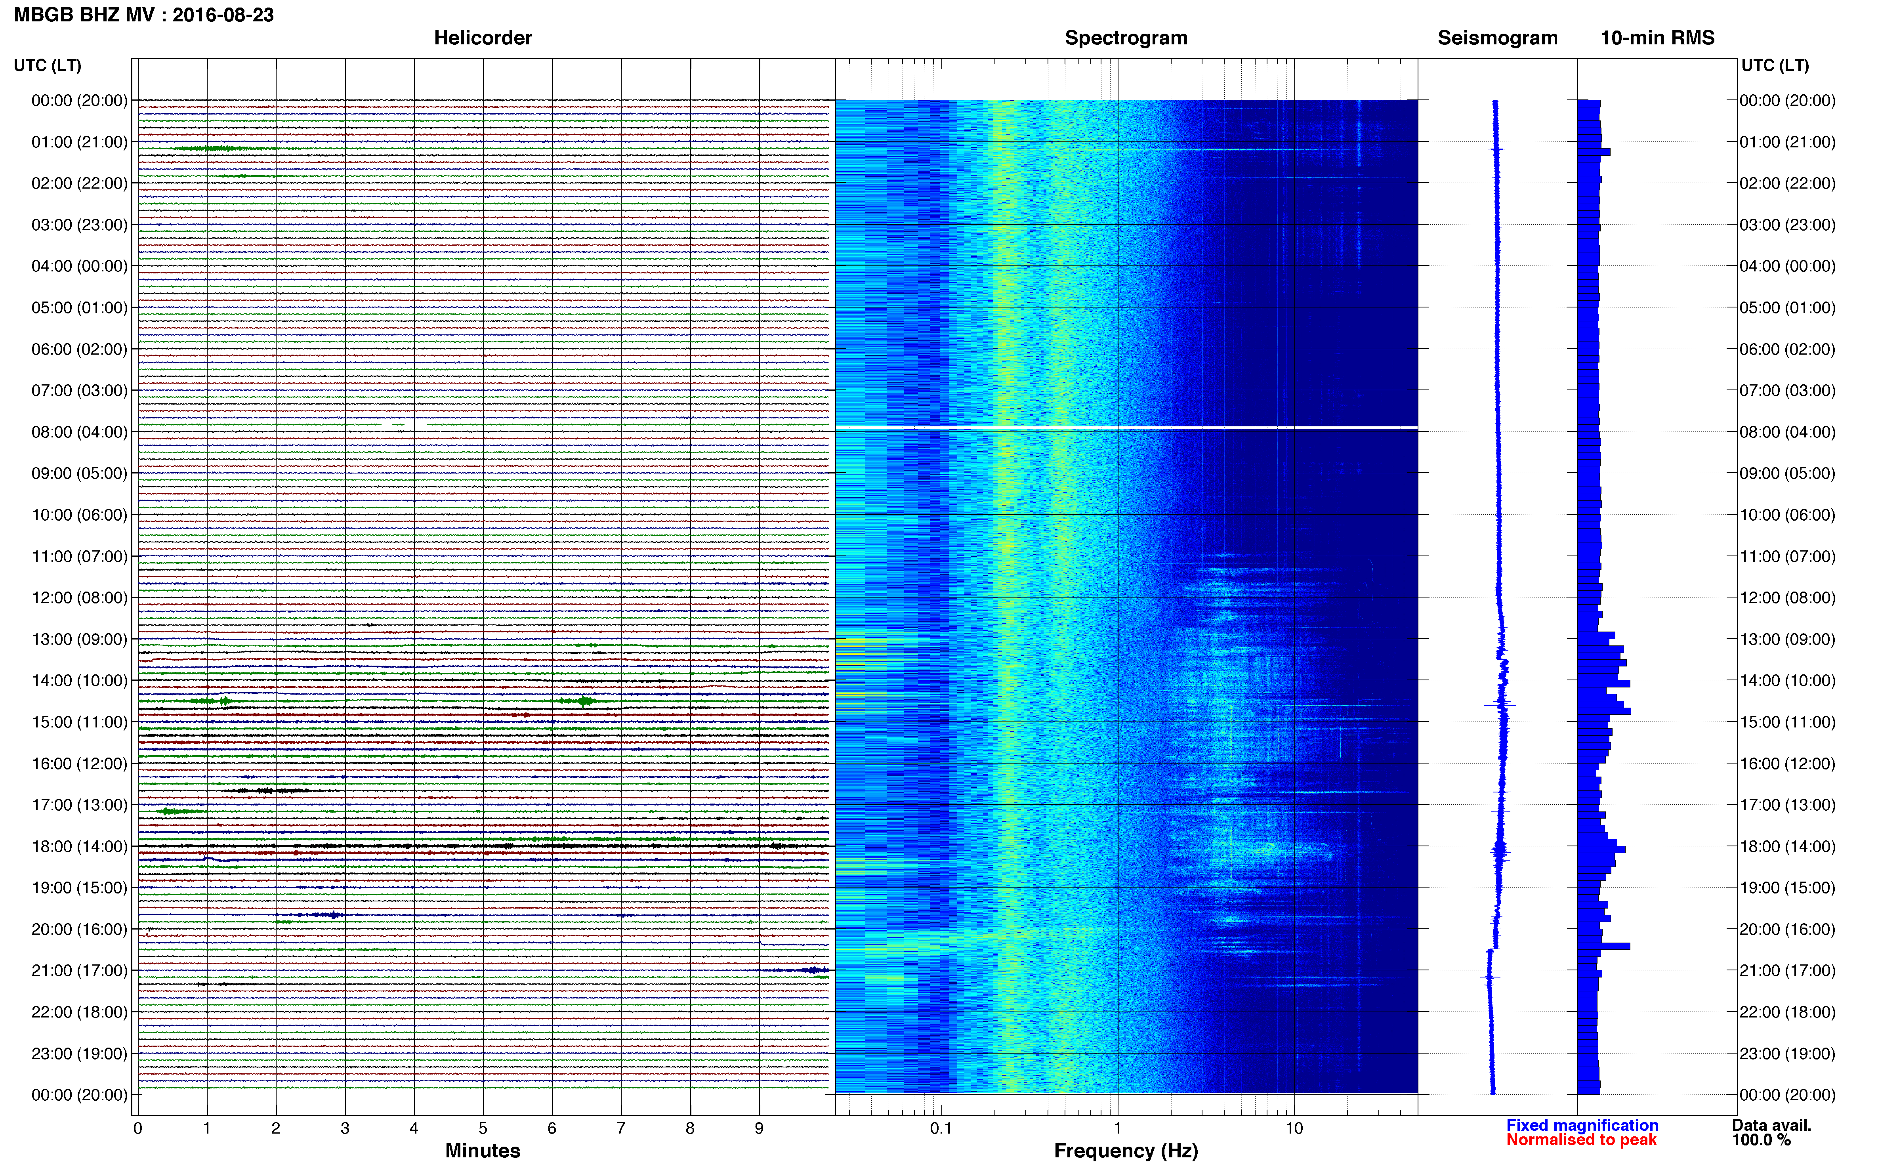This screenshot has width=1878, height=1174.
Task: Select the 'Seismogram' panel heading
Action: (x=1497, y=38)
